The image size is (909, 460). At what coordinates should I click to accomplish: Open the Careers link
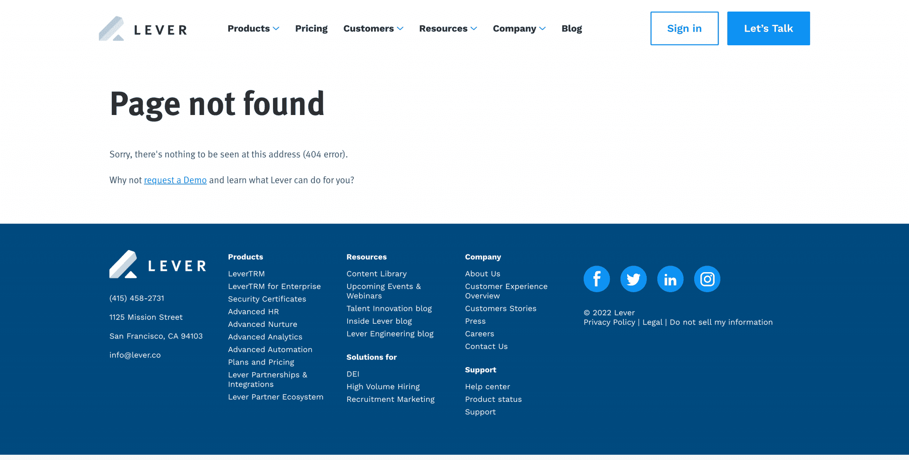point(479,334)
